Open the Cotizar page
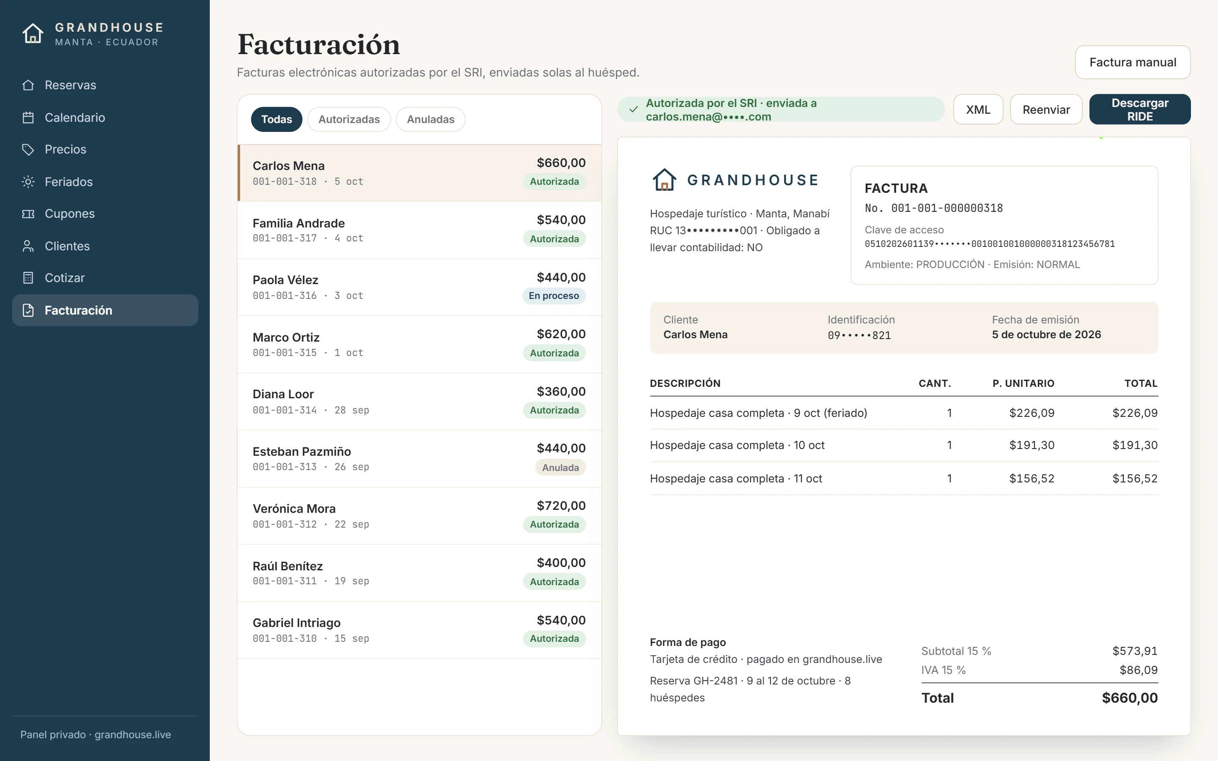The image size is (1218, 761). (x=105, y=278)
